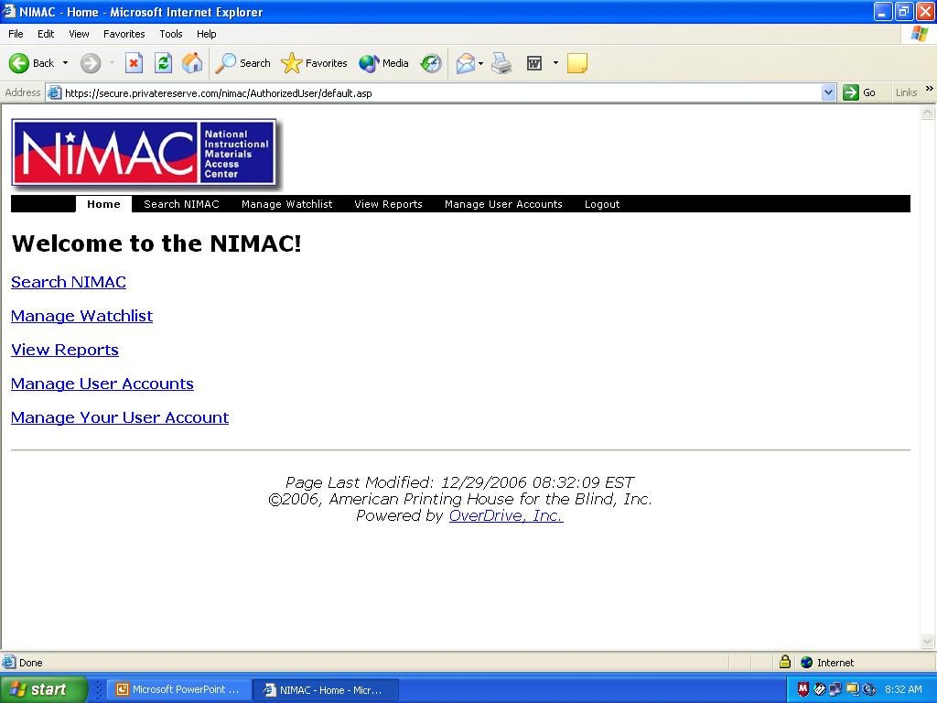Select the Home tab in navigation bar
937x703 pixels.
103,204
